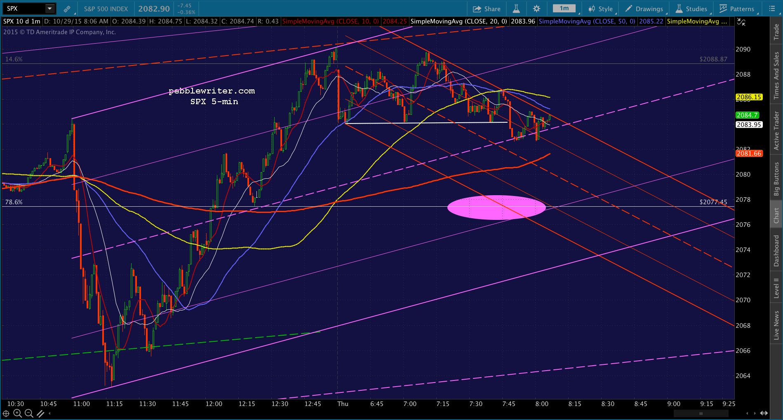Click the zoom out magnifier icon

click(29, 413)
